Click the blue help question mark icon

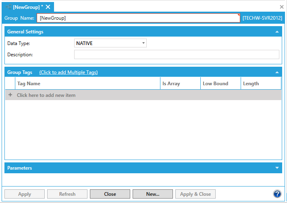[x=277, y=194]
